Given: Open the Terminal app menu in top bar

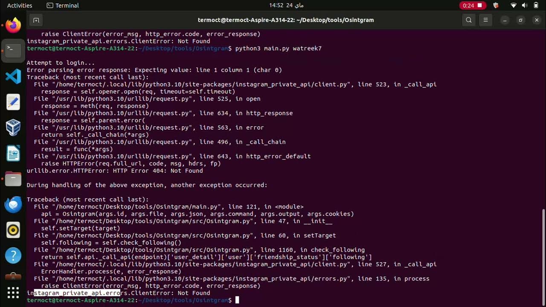Looking at the screenshot, I should 63,6.
